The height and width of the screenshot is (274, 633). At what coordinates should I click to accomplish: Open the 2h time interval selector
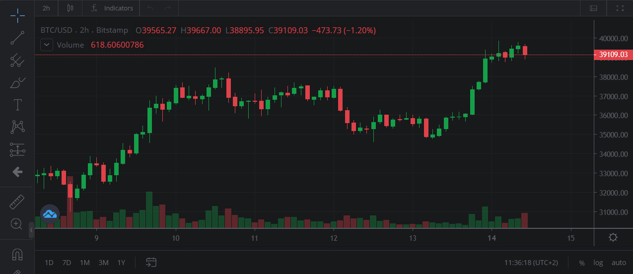46,8
